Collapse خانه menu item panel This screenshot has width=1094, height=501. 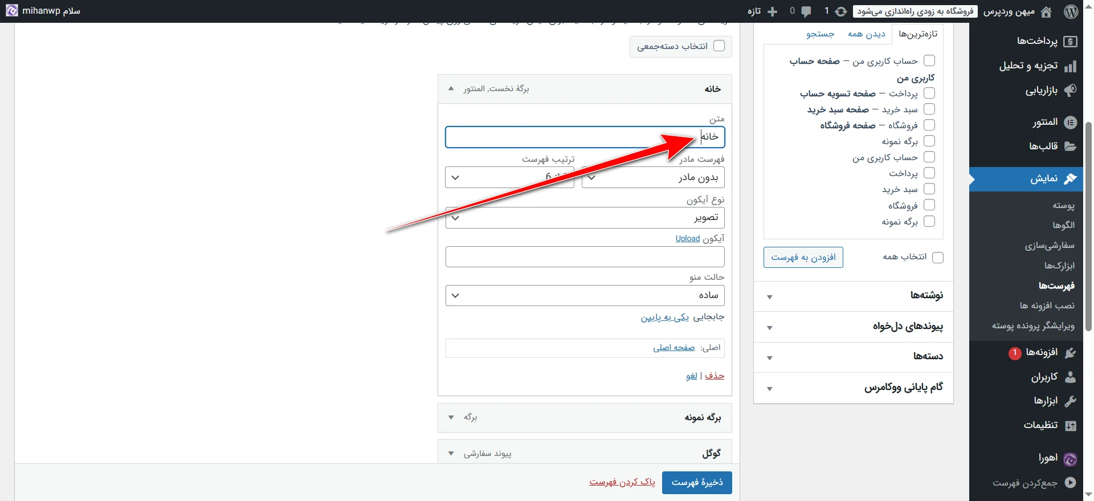[451, 88]
